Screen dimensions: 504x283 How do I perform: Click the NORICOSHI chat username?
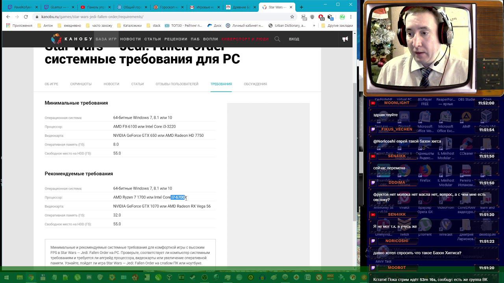(397, 241)
